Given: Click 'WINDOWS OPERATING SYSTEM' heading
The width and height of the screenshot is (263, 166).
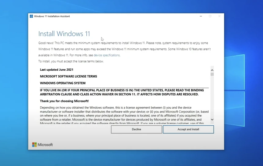Looking at the screenshot, I should pos(63,83).
